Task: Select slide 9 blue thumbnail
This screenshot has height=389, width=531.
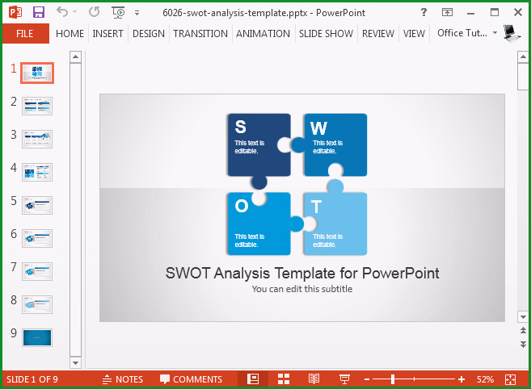Action: [37, 337]
